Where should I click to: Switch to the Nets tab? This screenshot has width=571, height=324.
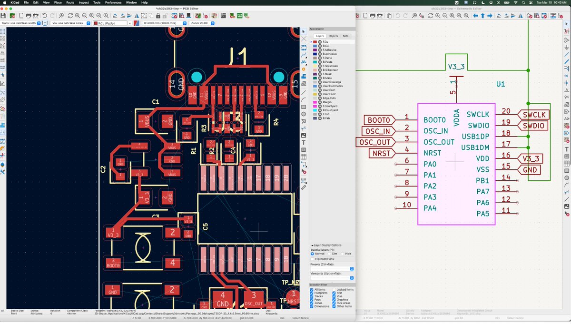[x=345, y=36]
